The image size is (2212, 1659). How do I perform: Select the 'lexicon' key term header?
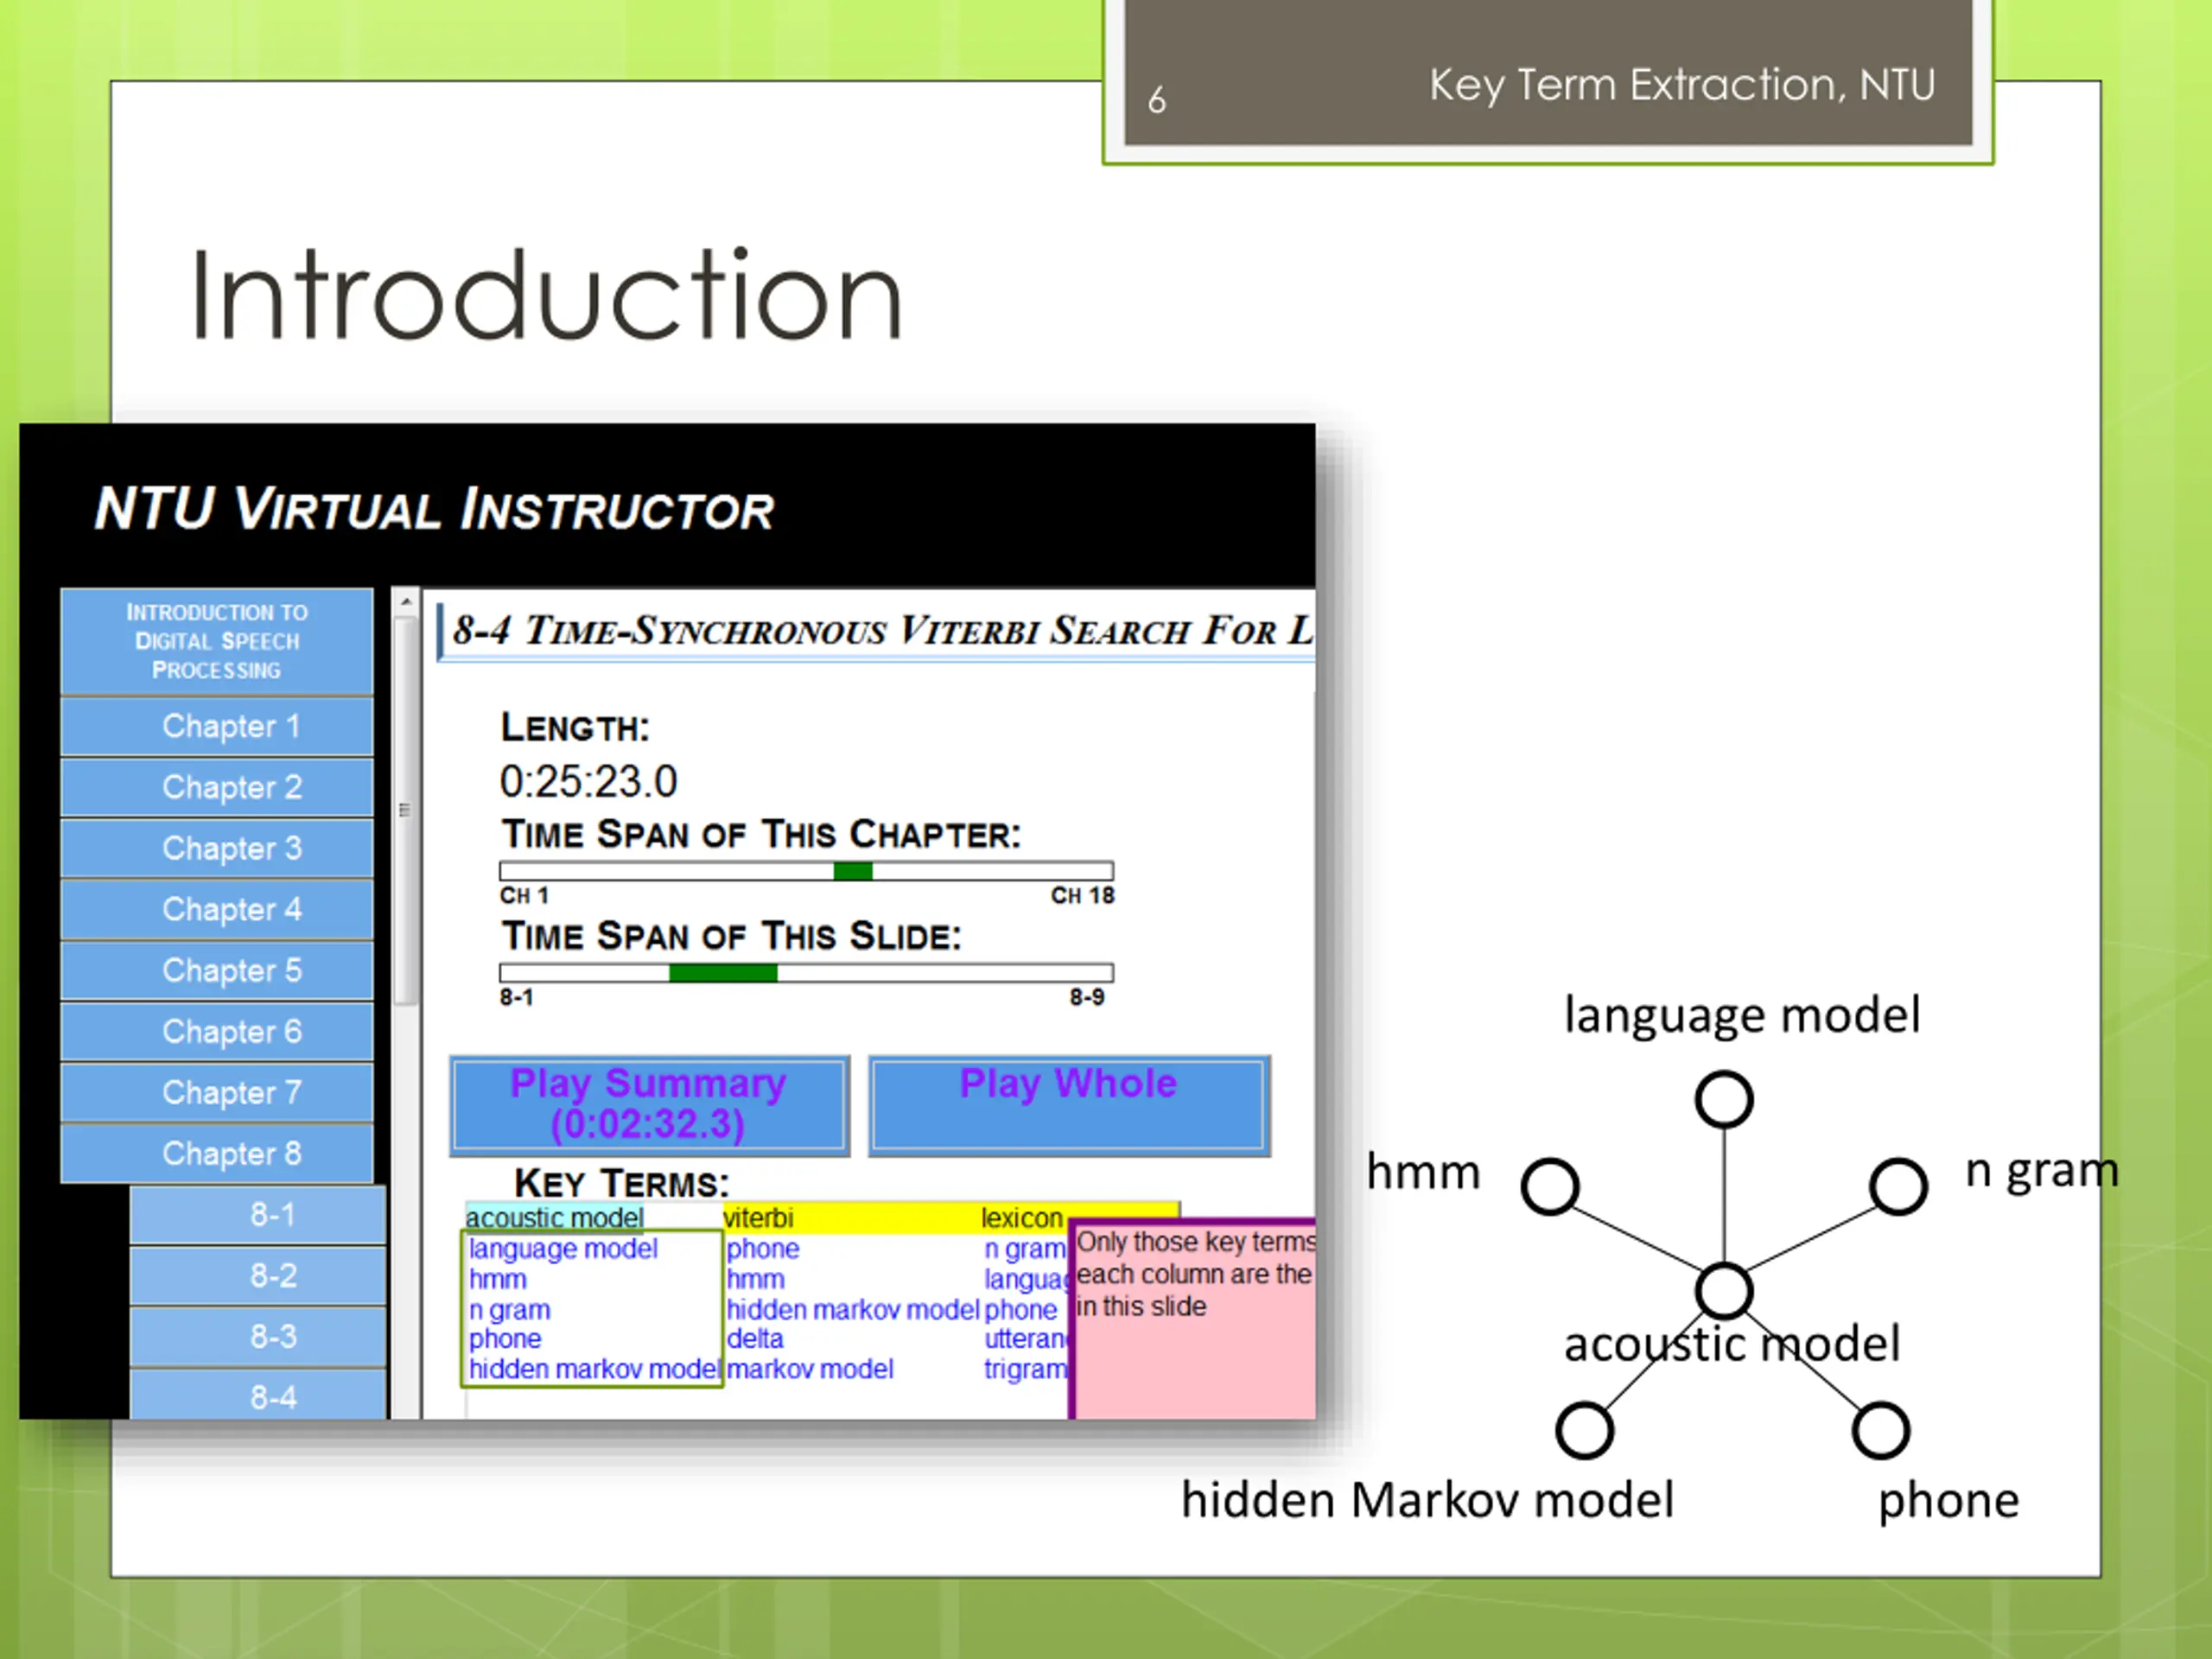point(1021,1217)
